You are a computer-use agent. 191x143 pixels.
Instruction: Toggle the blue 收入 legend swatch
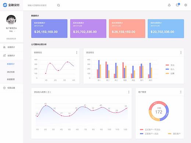point(167,69)
